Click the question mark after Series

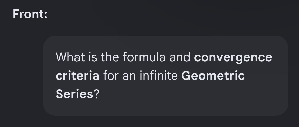96,94
